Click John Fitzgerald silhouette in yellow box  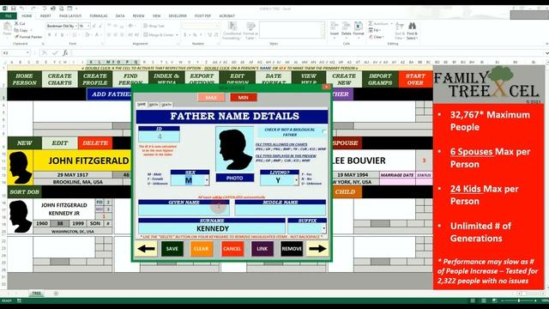tap(21, 167)
